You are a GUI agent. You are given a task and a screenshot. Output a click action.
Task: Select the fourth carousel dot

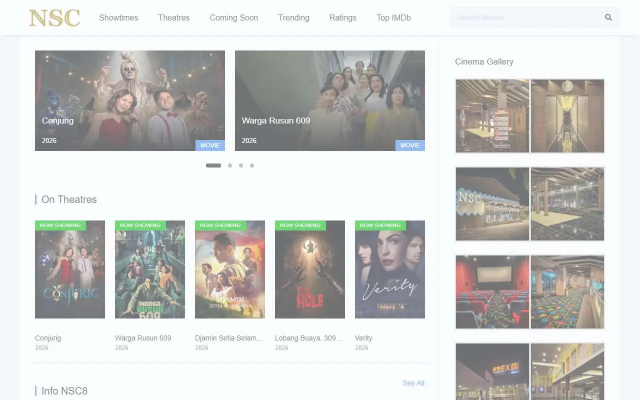[x=252, y=165]
